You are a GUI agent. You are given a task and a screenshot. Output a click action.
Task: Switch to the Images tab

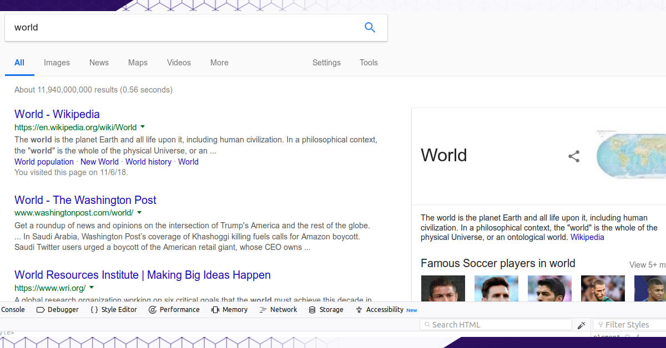57,63
